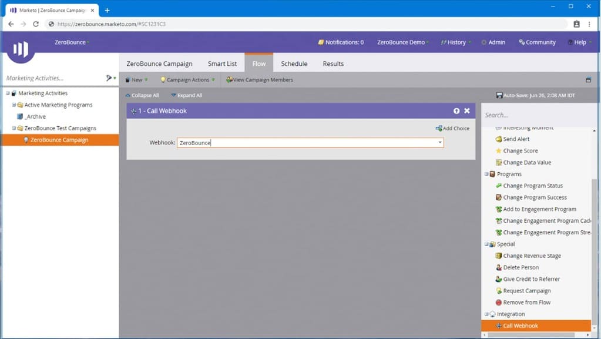Open the Community link
Image resolution: width=601 pixels, height=339 pixels.
pyautogui.click(x=537, y=42)
